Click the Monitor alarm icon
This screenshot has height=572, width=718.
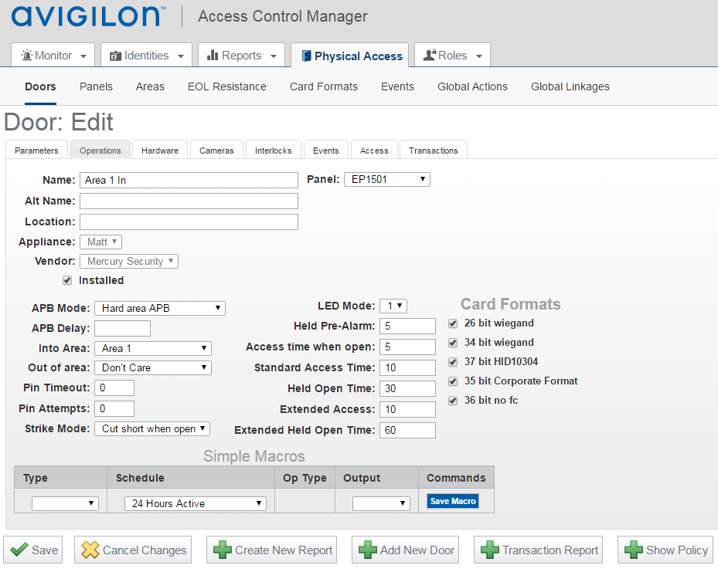coord(27,56)
